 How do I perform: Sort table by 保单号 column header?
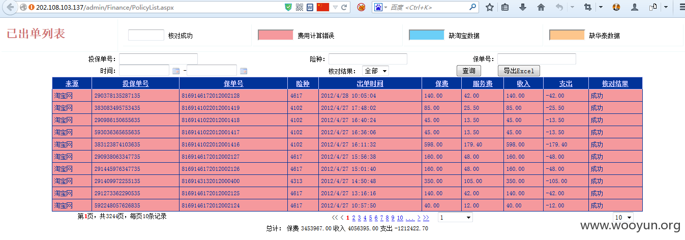click(233, 83)
